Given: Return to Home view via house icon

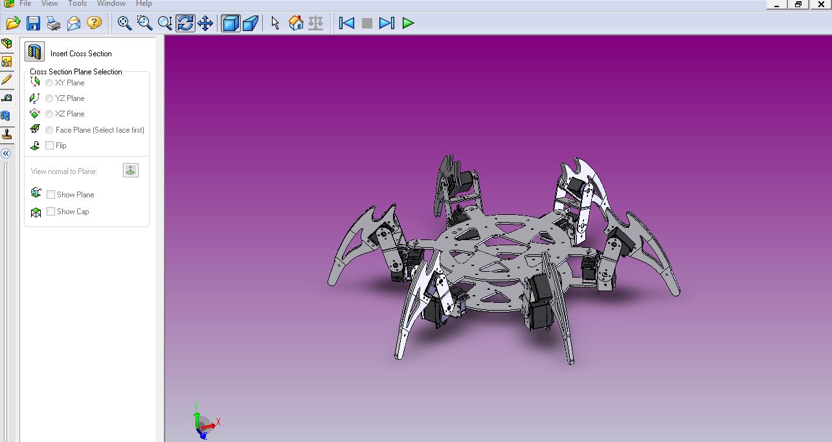Looking at the screenshot, I should click(x=296, y=23).
